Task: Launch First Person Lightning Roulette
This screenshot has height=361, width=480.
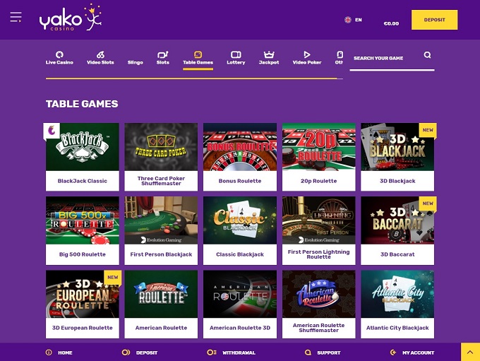Action: [x=318, y=230]
